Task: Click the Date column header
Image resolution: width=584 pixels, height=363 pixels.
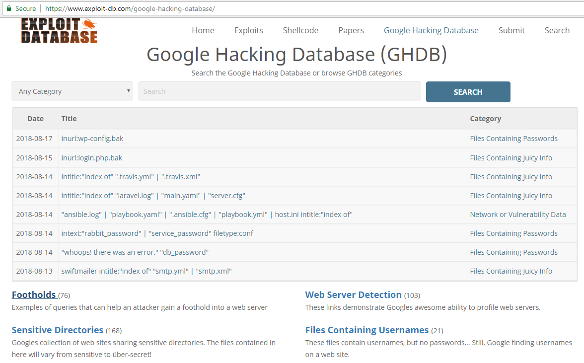Action: click(x=35, y=119)
